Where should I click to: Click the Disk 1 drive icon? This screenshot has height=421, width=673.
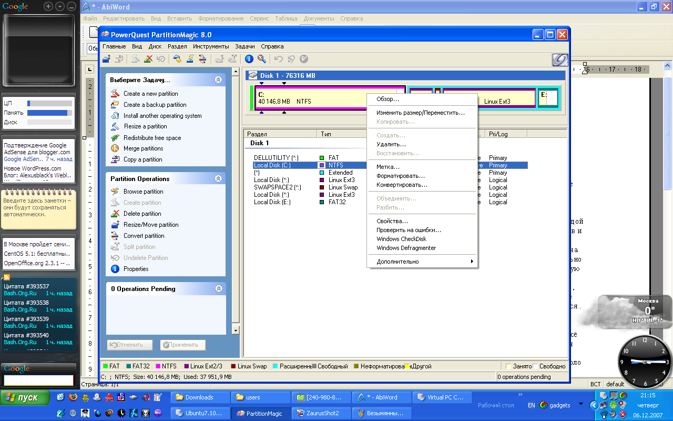coord(252,76)
